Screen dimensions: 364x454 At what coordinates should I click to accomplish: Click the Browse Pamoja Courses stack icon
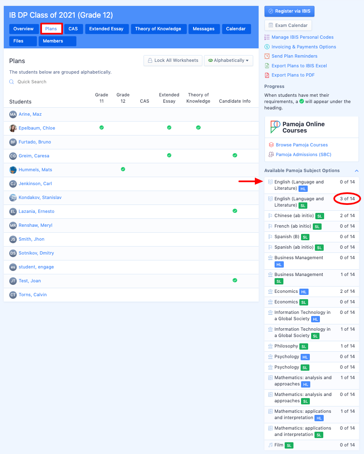coord(271,145)
